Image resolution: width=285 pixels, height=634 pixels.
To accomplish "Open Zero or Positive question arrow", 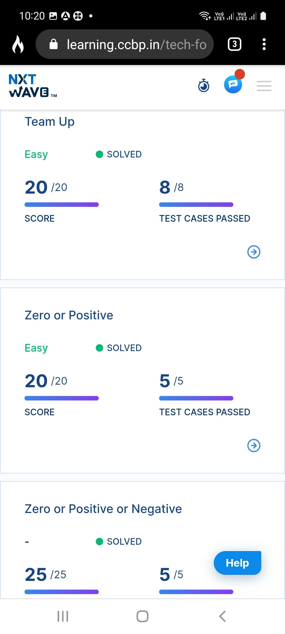I will click(x=254, y=445).
